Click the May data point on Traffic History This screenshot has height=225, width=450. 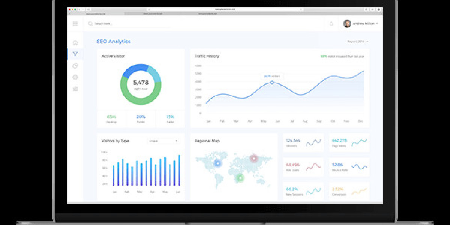pyautogui.click(x=272, y=82)
